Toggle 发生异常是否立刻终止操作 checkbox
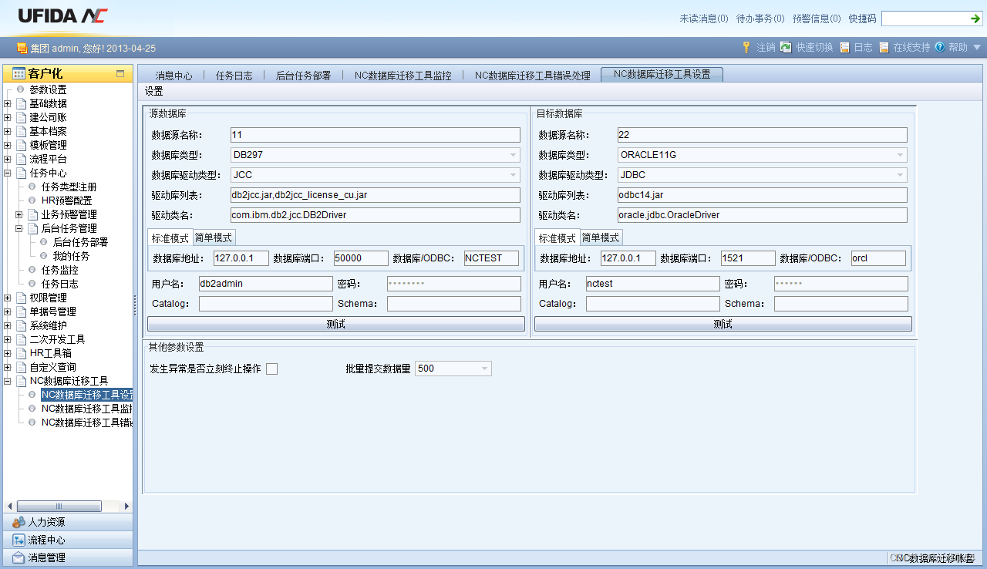 (x=271, y=369)
